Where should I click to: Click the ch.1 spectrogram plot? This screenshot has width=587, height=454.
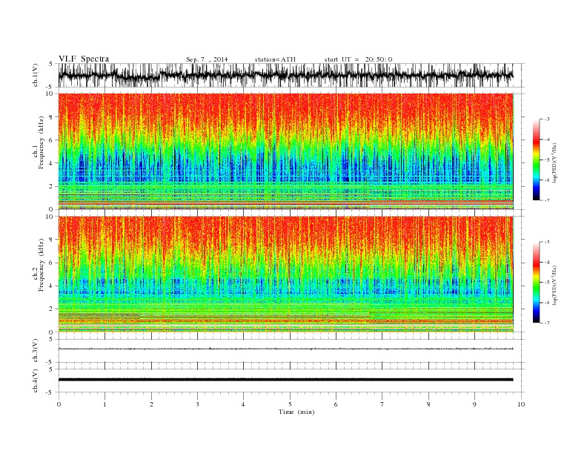pyautogui.click(x=286, y=151)
